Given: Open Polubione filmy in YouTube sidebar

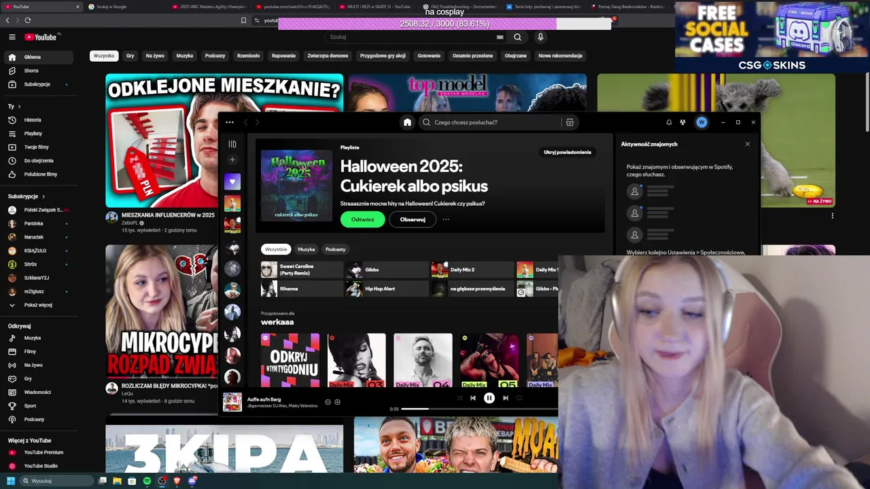Looking at the screenshot, I should 38,174.
